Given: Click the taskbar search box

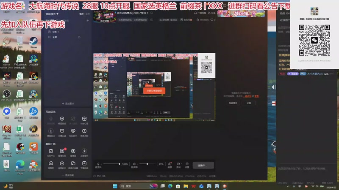Looking at the screenshot, I should 139,186.
